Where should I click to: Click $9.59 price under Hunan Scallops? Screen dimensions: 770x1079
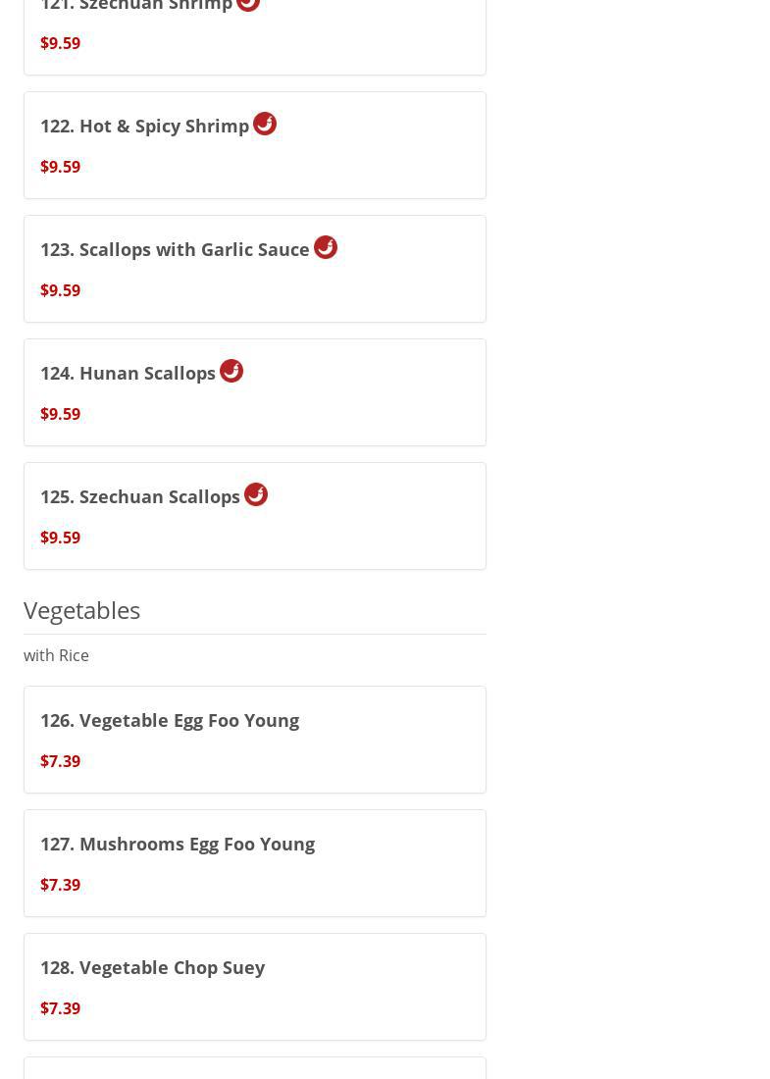pos(60,414)
